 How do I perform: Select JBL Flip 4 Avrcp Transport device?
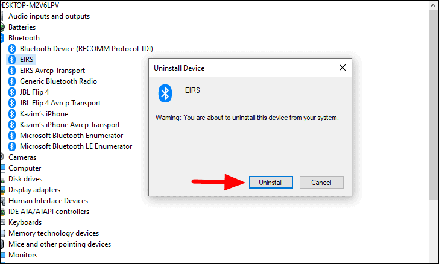tap(60, 103)
